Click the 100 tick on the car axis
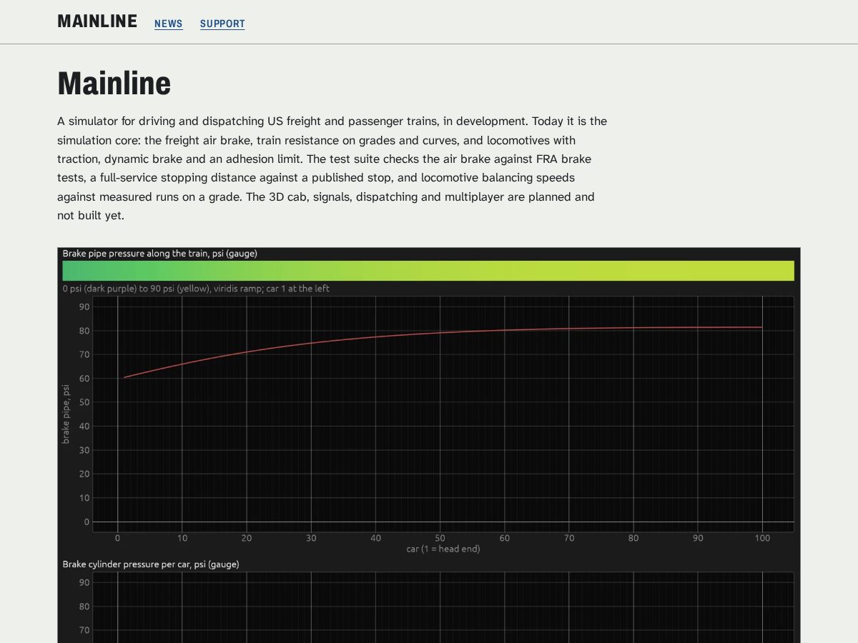Image resolution: width=858 pixels, height=643 pixels. (762, 538)
